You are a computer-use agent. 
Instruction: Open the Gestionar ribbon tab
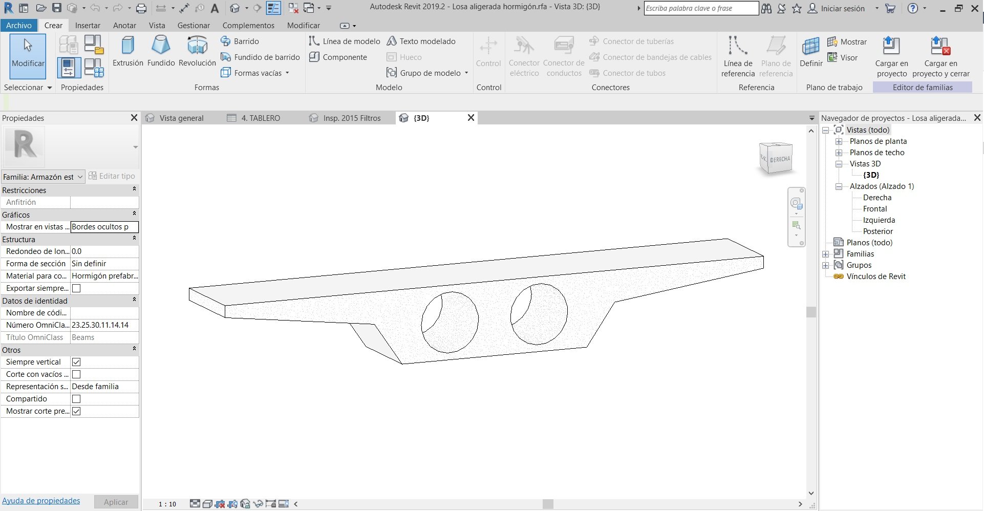point(194,25)
